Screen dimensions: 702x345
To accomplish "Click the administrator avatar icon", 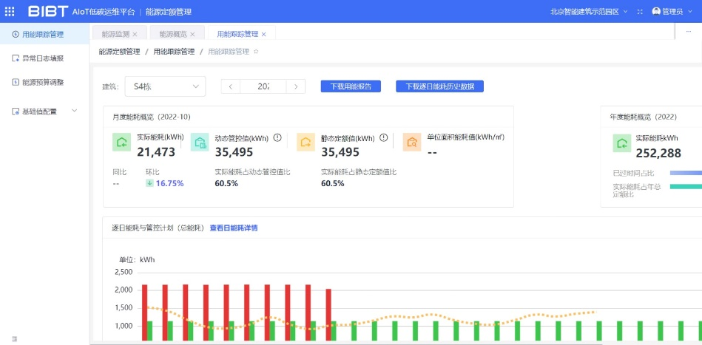I will (x=656, y=12).
